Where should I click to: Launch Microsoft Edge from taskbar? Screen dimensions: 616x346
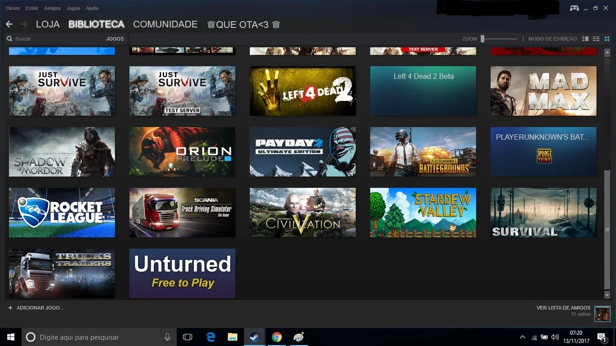pyautogui.click(x=211, y=337)
